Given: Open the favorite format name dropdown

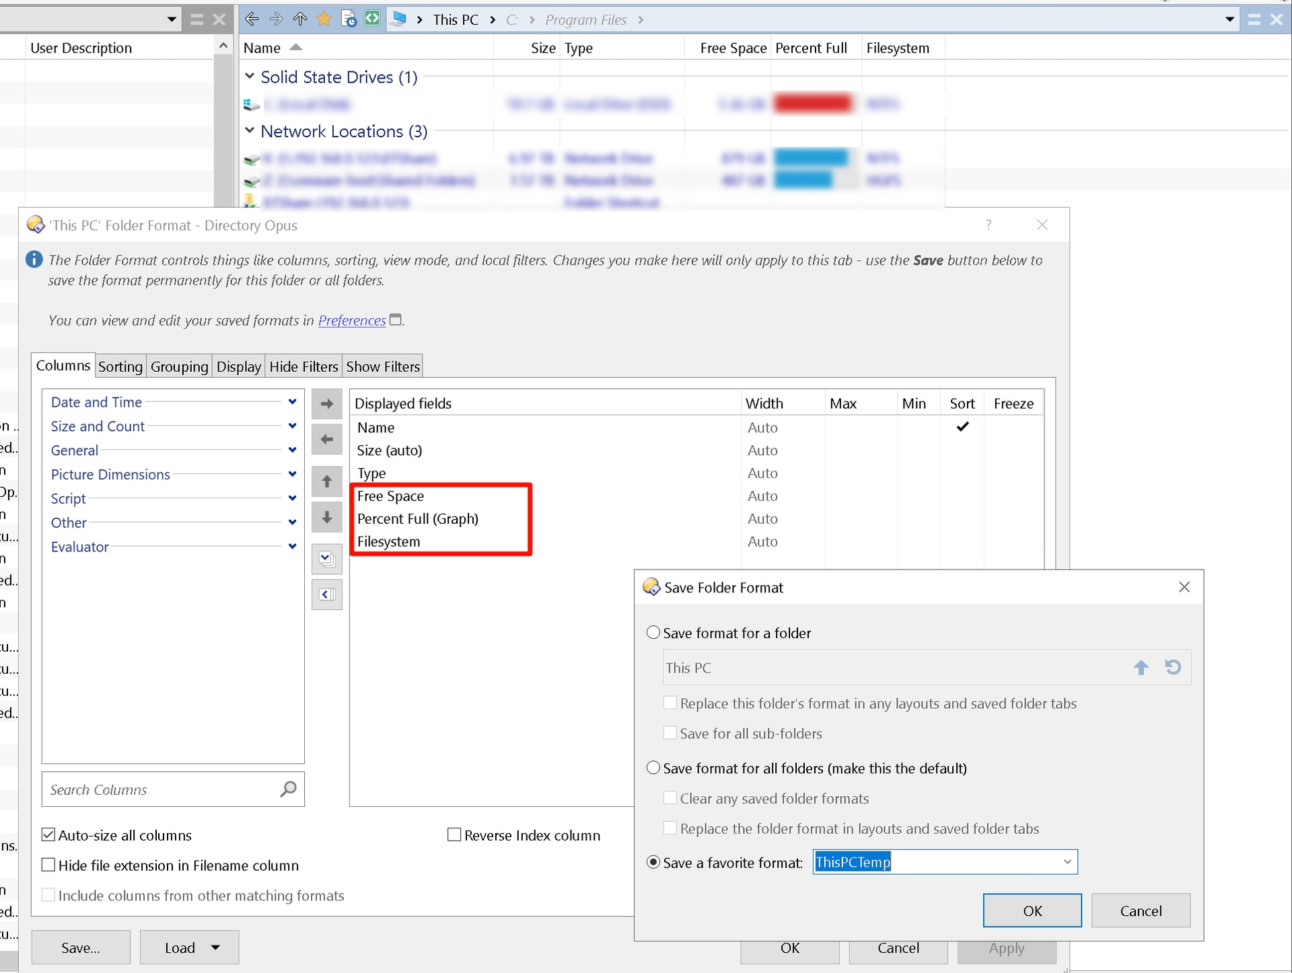Looking at the screenshot, I should [1067, 862].
